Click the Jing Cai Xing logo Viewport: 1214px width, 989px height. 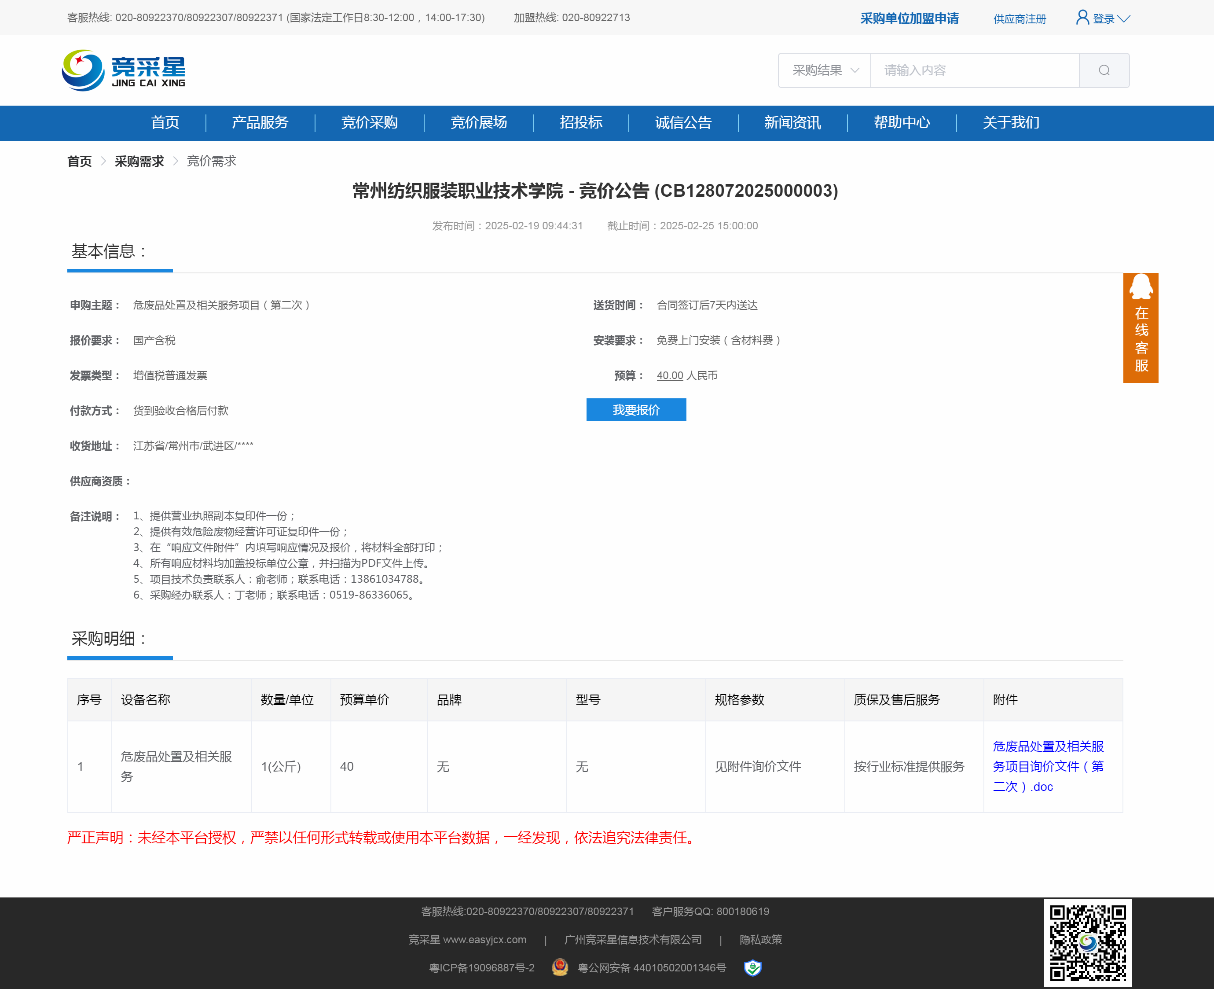(124, 70)
